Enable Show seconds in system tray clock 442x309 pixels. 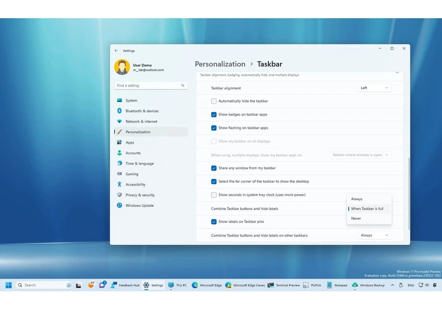(214, 195)
